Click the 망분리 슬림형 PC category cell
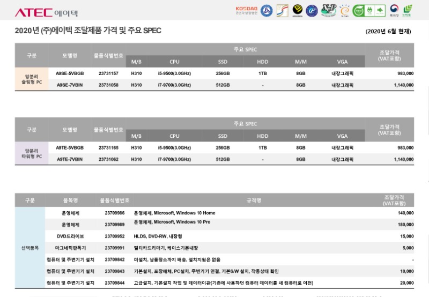 pyautogui.click(x=32, y=79)
